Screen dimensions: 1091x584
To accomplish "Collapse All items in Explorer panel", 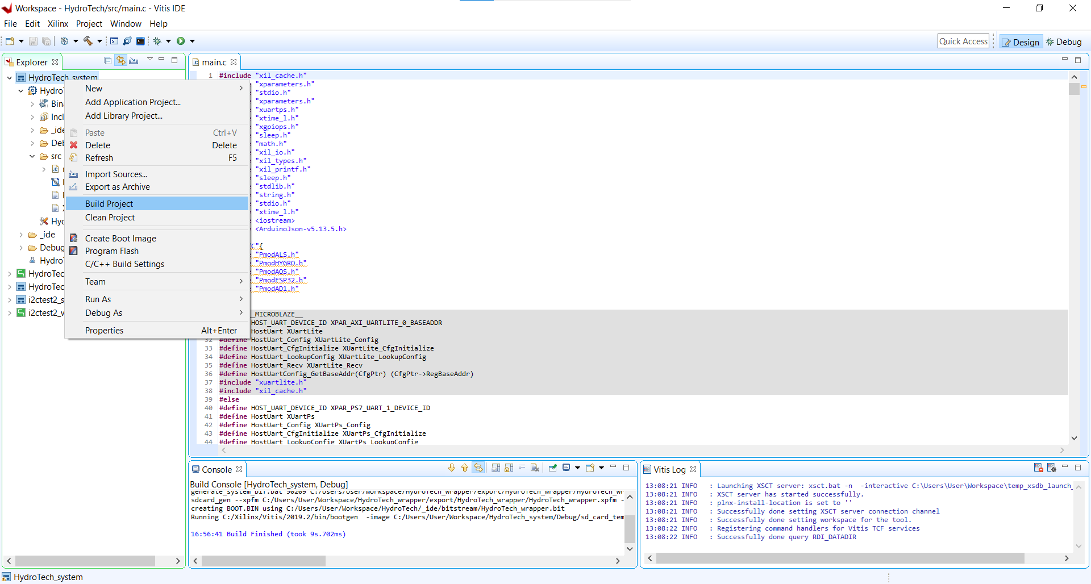I will tap(107, 60).
